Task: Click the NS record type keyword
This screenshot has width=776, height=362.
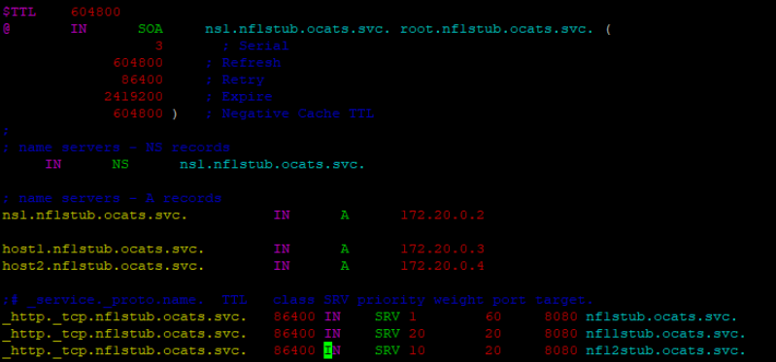Action: tap(120, 164)
